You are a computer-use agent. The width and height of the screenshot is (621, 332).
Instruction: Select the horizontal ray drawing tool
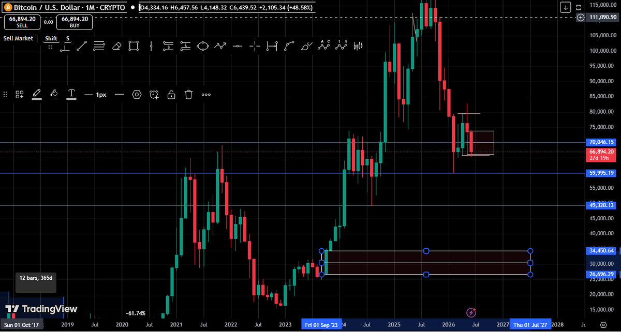pos(65,46)
